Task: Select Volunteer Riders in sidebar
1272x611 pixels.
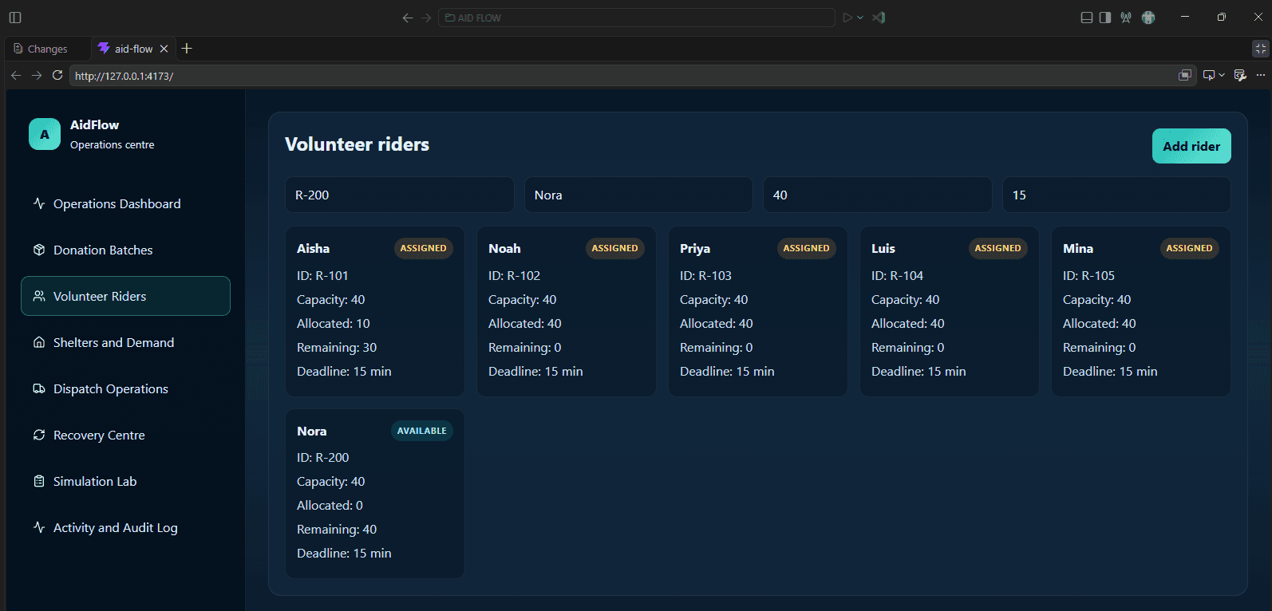Action: coord(126,296)
